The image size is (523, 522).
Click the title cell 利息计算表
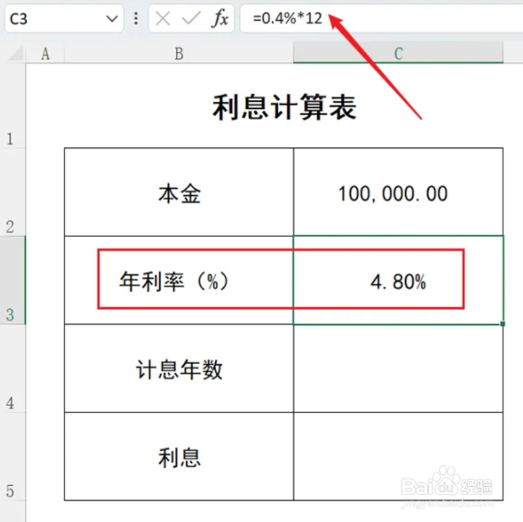(284, 106)
